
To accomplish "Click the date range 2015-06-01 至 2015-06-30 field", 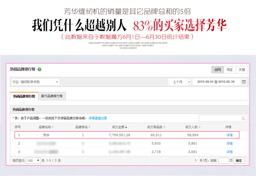I will [216, 82].
